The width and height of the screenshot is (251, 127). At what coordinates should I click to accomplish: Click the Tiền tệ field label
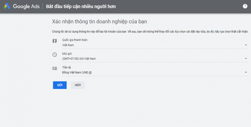click(x=66, y=68)
